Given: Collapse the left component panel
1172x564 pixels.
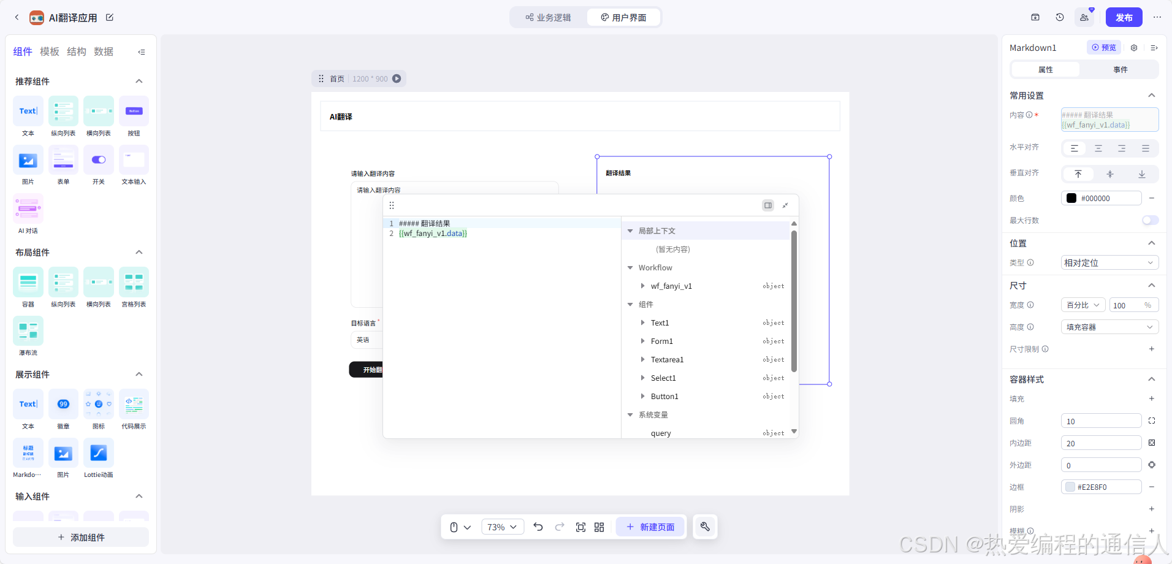Looking at the screenshot, I should coord(142,52).
